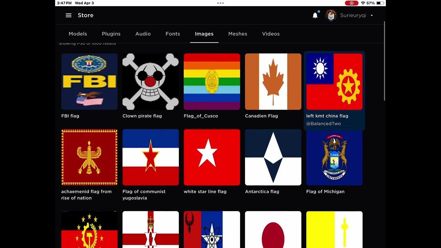Open the Canadien Flag thumbnail
The image size is (441, 248).
273,82
